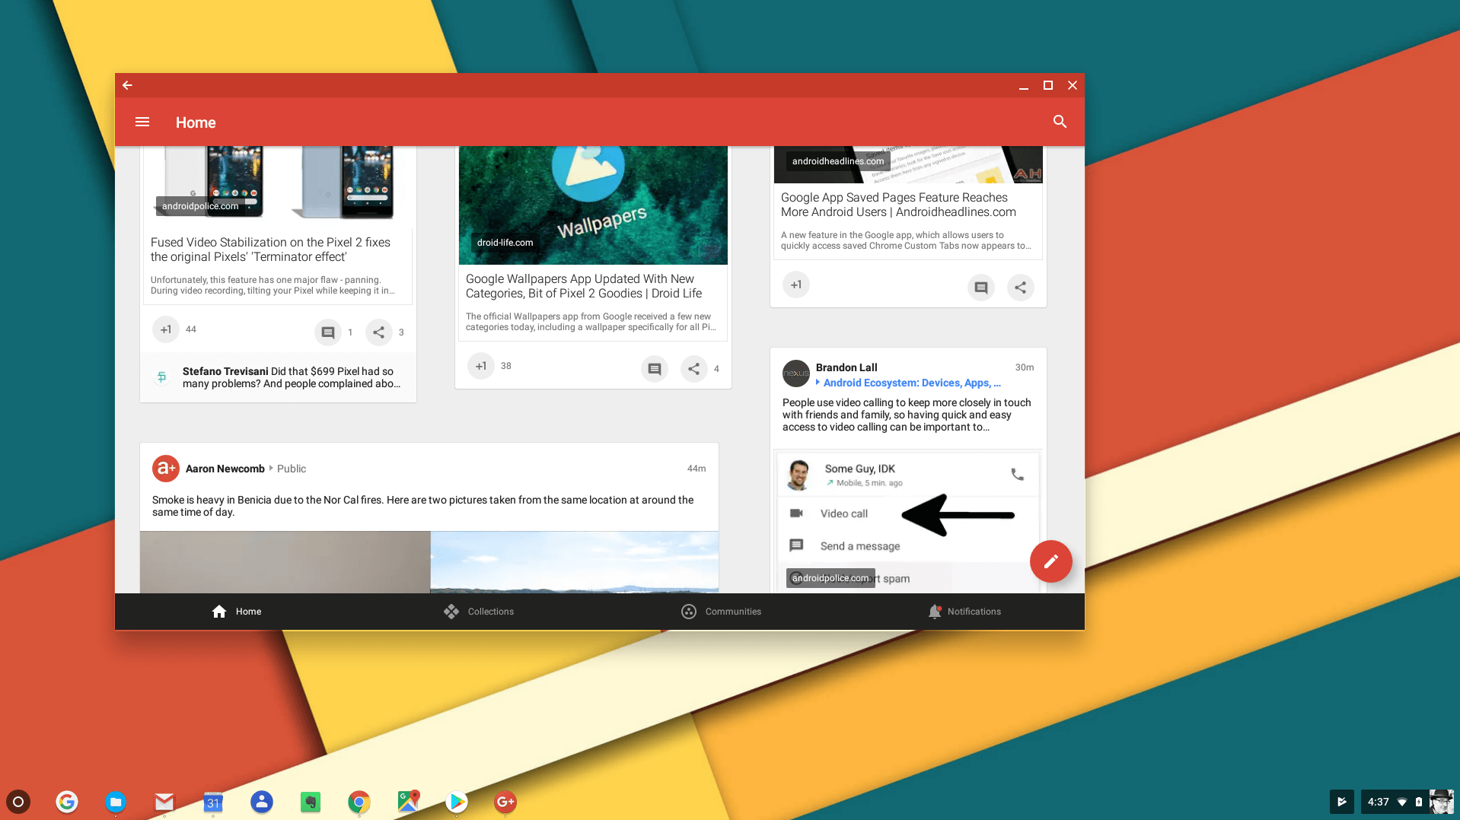The width and height of the screenshot is (1460, 820).
Task: Switch to the Collections tab
Action: click(479, 612)
